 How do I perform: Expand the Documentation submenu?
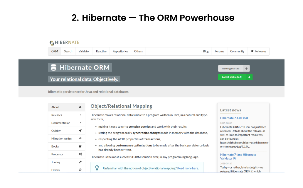coord(80,123)
